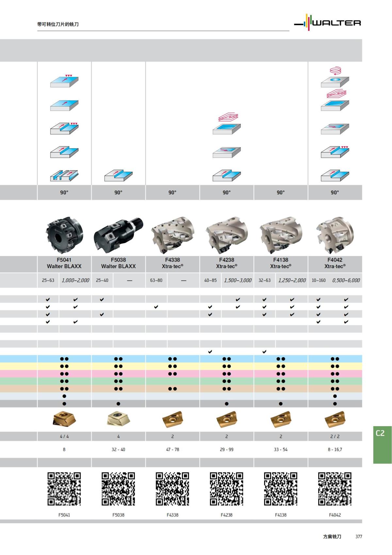The width and height of the screenshot is (392, 555).
Task: Click the QR code above the F5038 label
Action: (118, 489)
